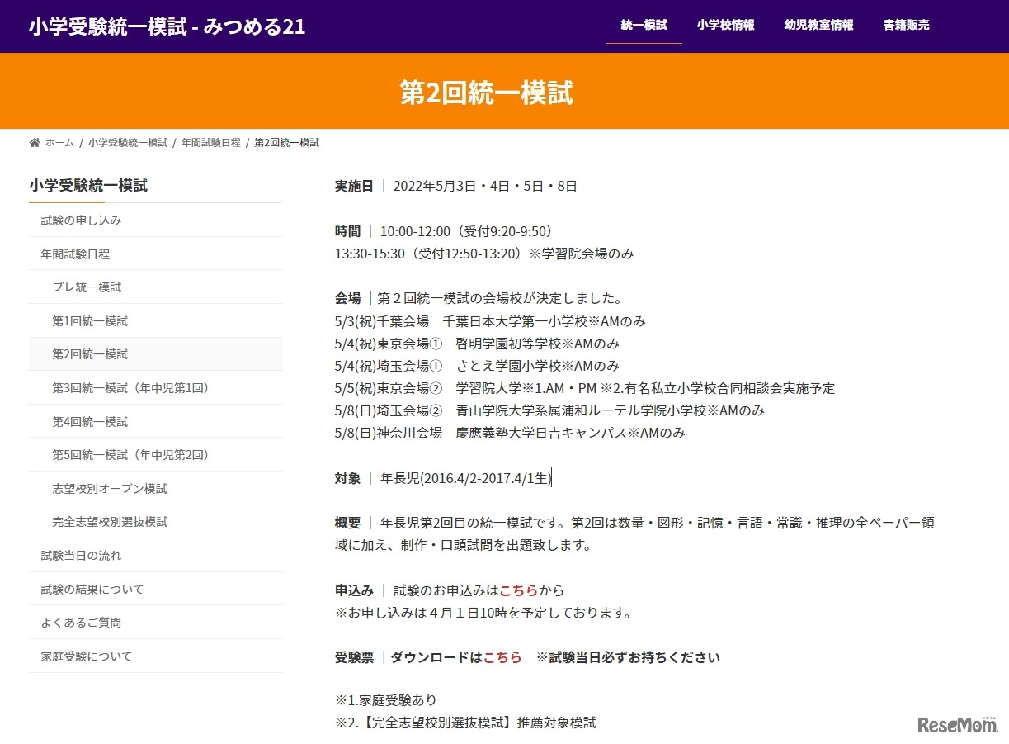
Task: Go to 幼児教室情報 in top navigation
Action: pos(818,25)
